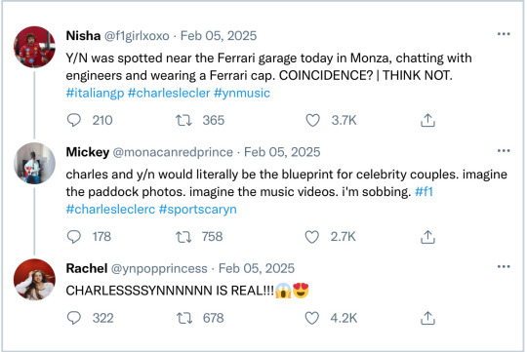Viewport: 527px width, 352px height.
Task: Open Rachel's red profile picture
Action: click(x=34, y=280)
